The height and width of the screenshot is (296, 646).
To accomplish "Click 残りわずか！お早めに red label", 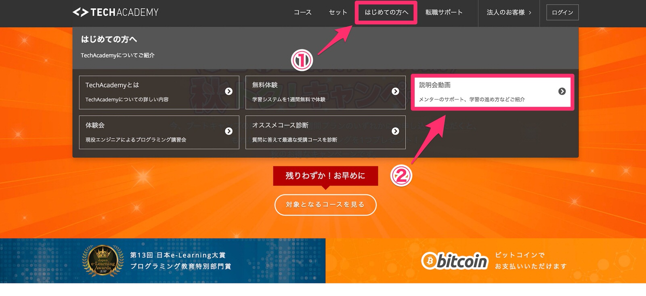I will pos(325,176).
